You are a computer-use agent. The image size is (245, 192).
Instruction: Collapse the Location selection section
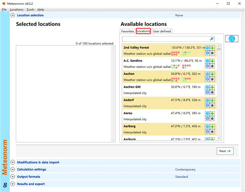(x=13, y=15)
